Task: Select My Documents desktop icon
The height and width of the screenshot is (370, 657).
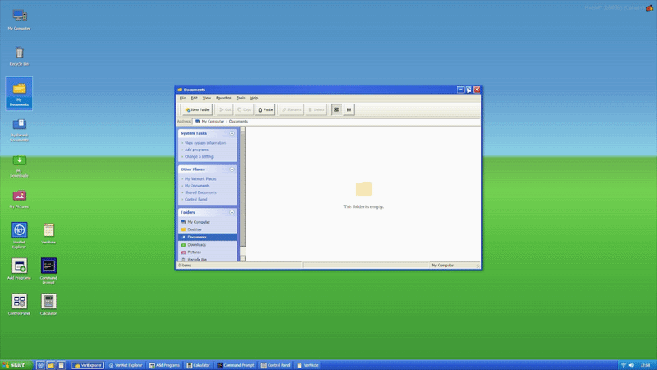Action: 19,94
